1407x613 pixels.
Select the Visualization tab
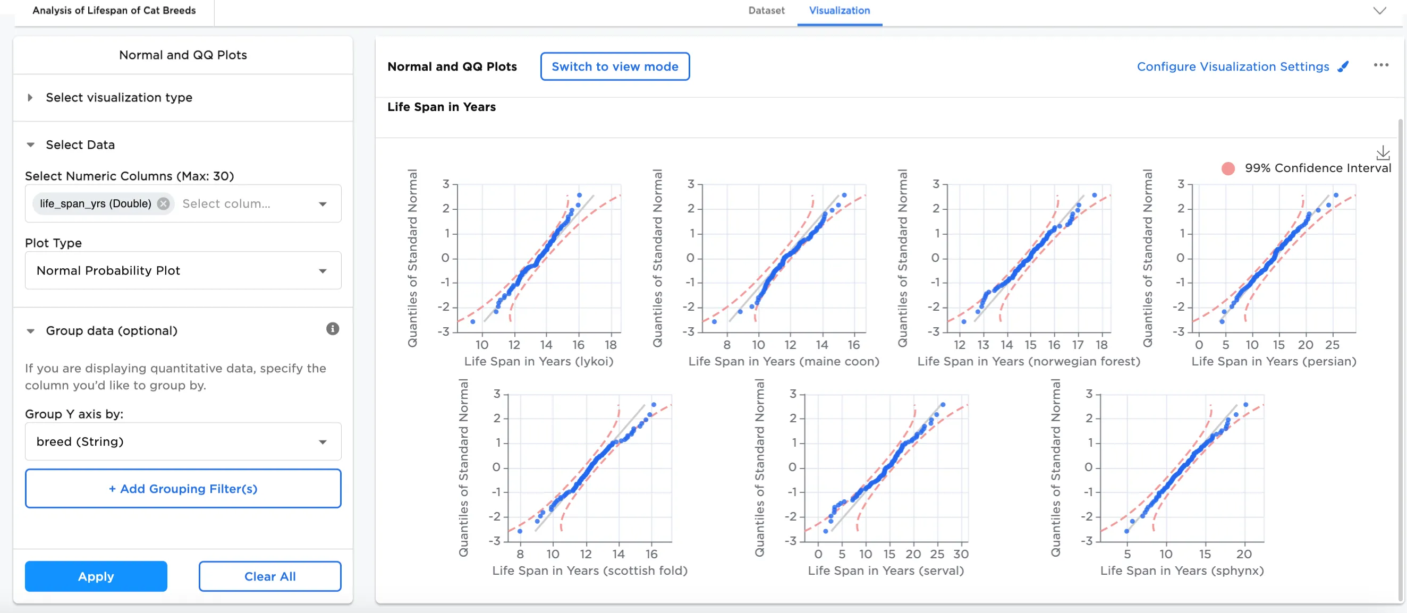point(839,11)
